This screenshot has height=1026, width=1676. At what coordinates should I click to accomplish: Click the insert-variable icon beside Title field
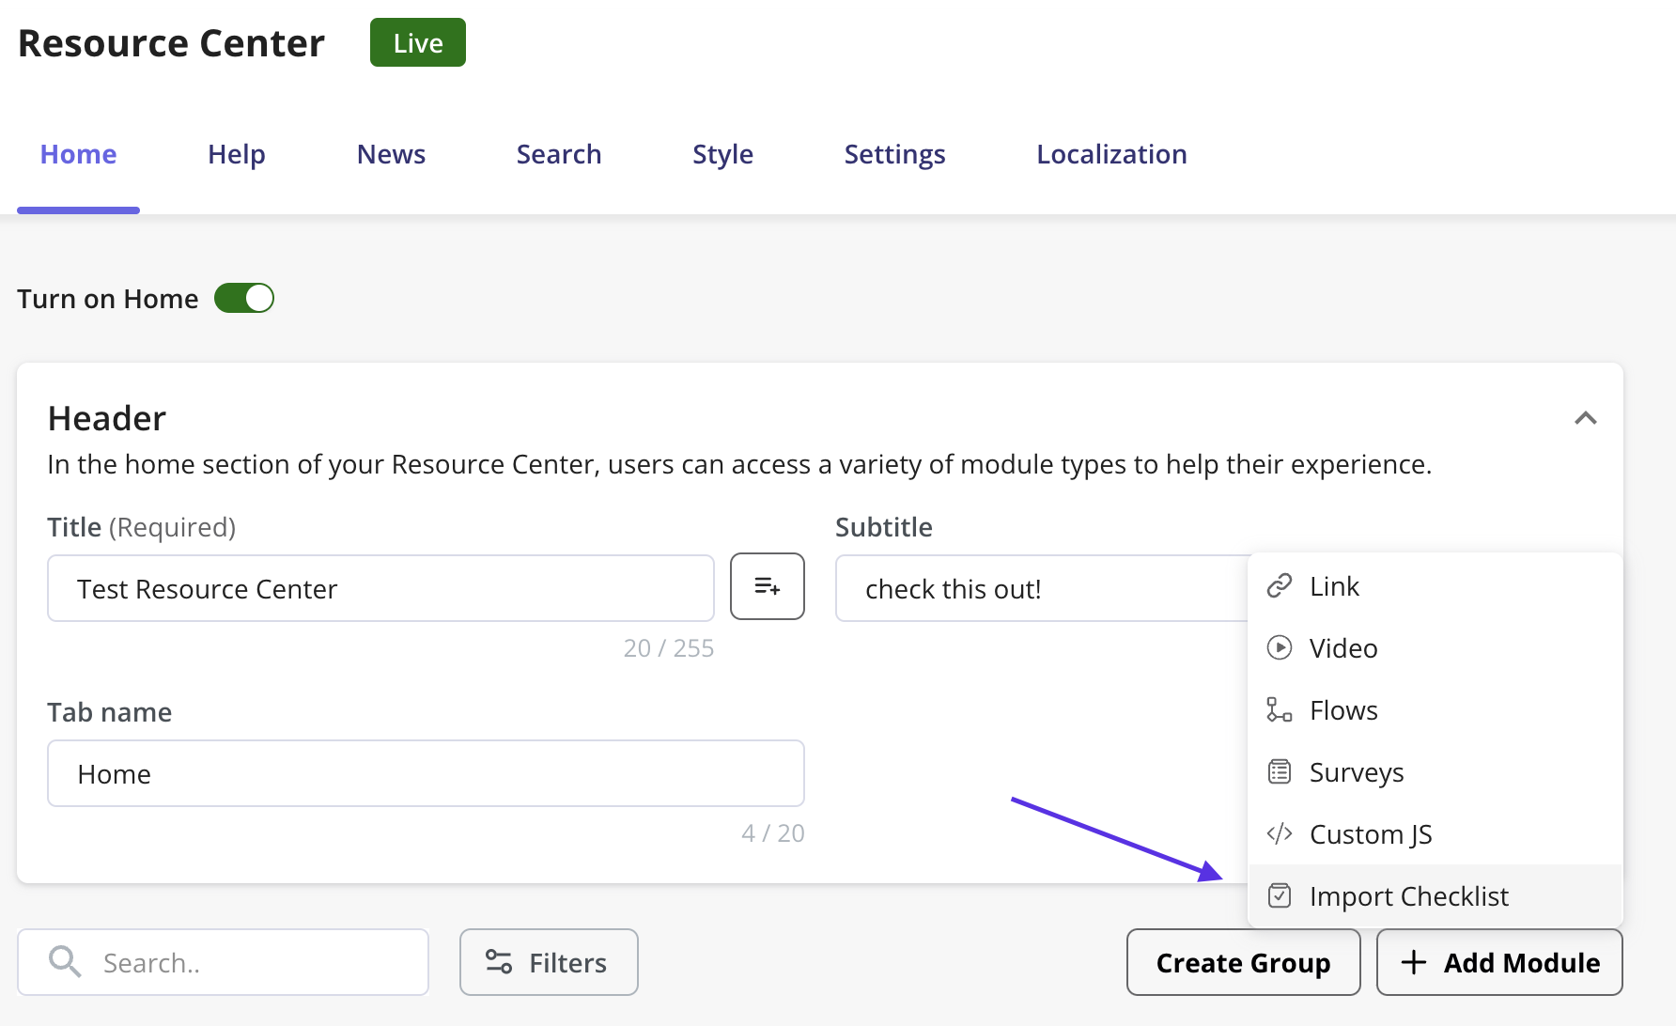[x=768, y=587]
